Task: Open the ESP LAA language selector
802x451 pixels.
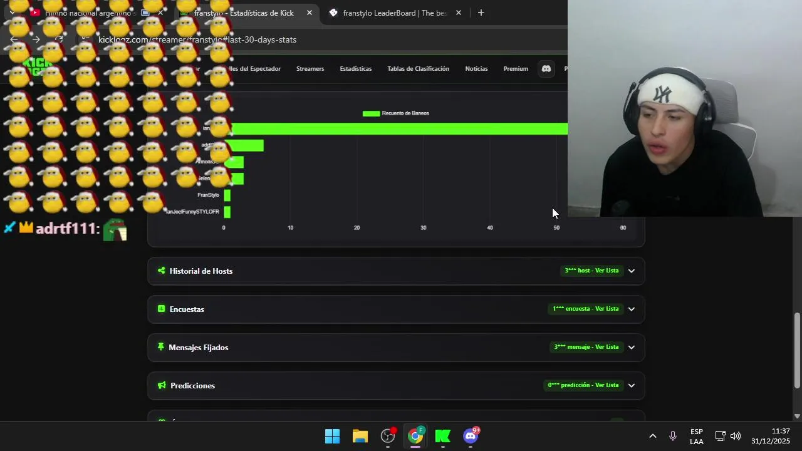Action: (x=697, y=437)
